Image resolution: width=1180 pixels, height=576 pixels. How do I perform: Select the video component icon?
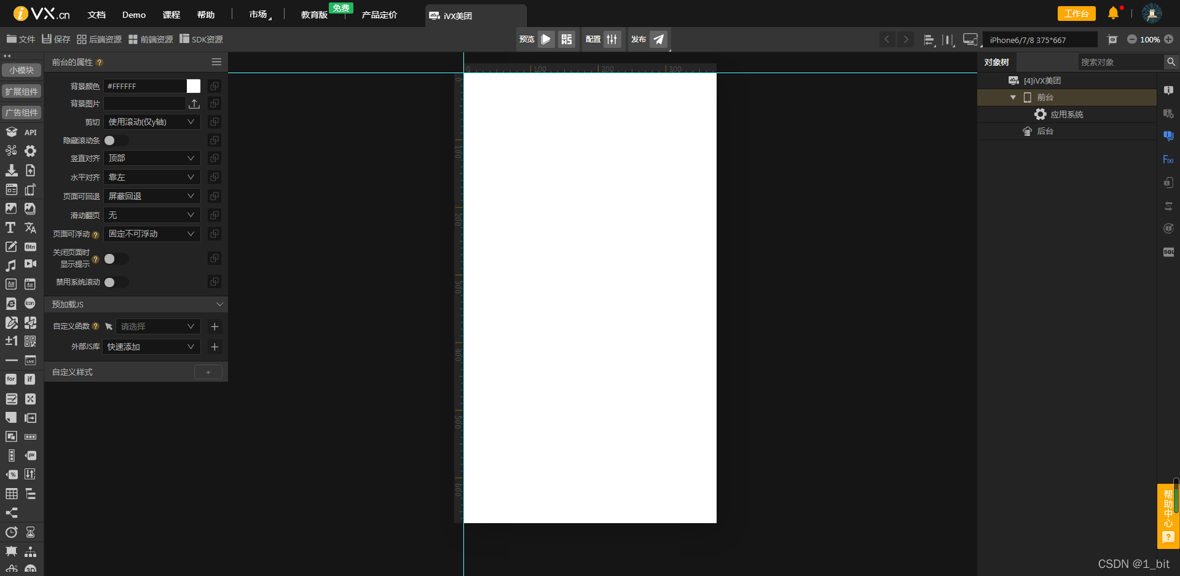pyautogui.click(x=30, y=265)
